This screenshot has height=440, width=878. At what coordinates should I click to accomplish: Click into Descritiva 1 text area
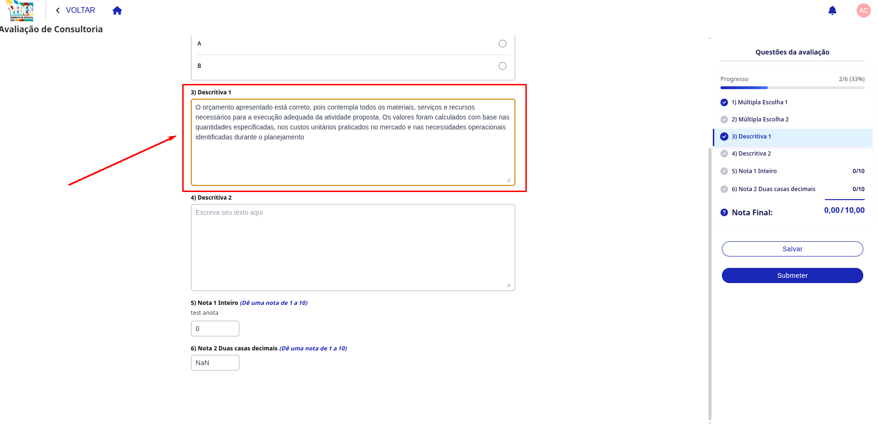pos(353,142)
